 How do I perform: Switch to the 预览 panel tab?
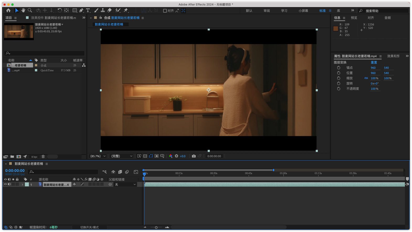[354, 18]
